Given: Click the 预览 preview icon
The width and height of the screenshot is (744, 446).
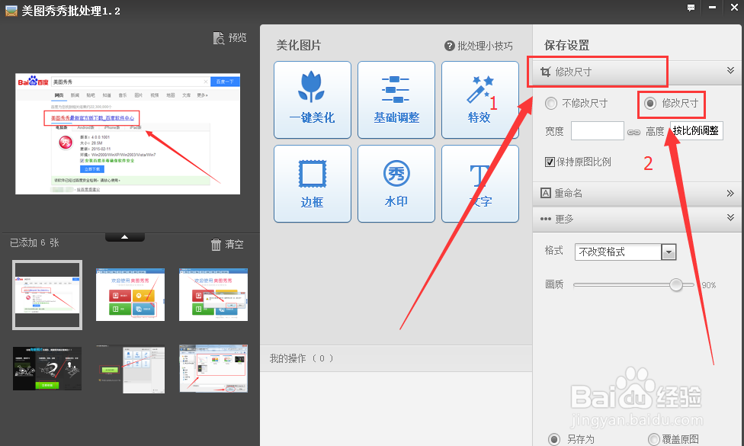Looking at the screenshot, I should coord(219,38).
